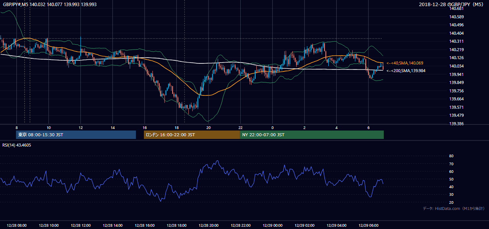Click the 140.219 price axis label
Screen dimensions: 489x229
pyautogui.click(x=457, y=50)
